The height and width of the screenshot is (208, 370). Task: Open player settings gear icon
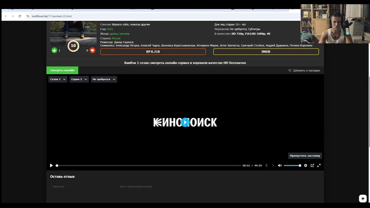306,166
